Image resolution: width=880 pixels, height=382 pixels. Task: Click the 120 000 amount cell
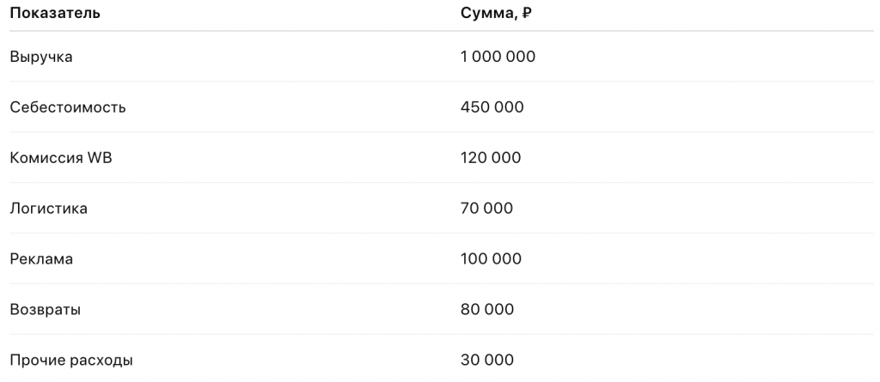click(491, 158)
